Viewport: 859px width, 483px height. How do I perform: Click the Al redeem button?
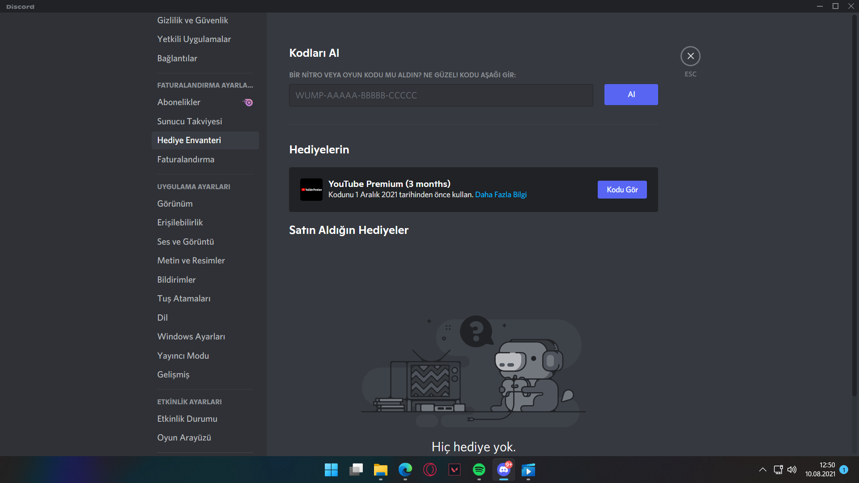(631, 94)
